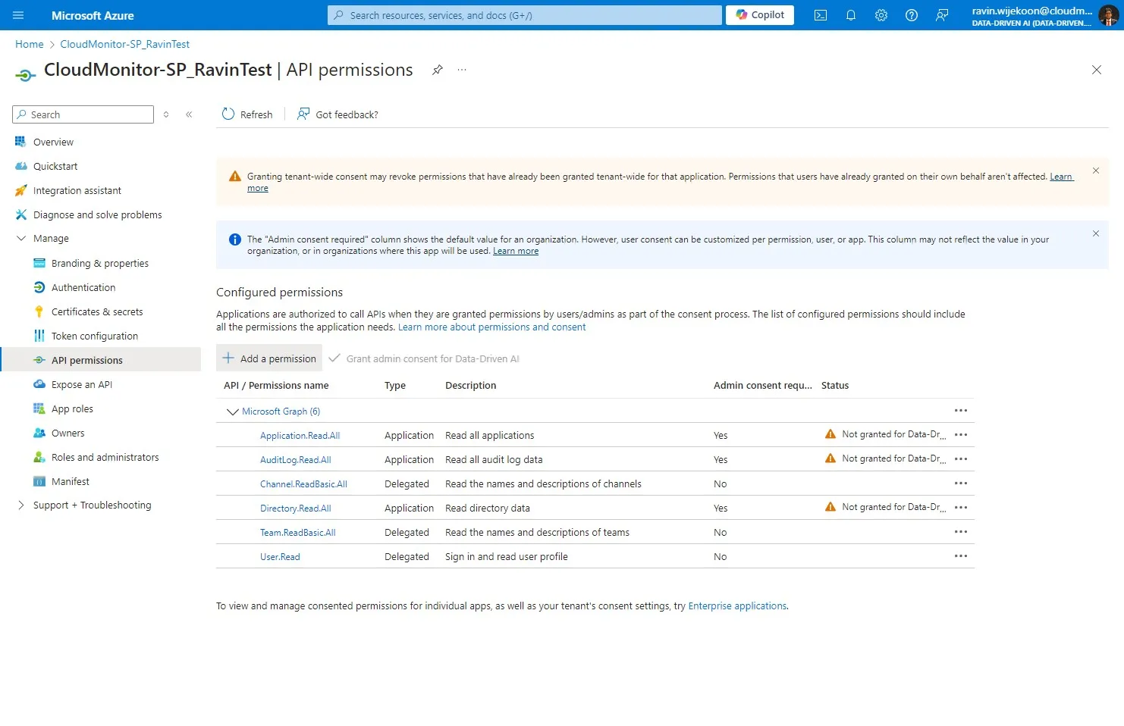
Task: Expand Support + Troubleshooting section
Action: tap(21, 505)
